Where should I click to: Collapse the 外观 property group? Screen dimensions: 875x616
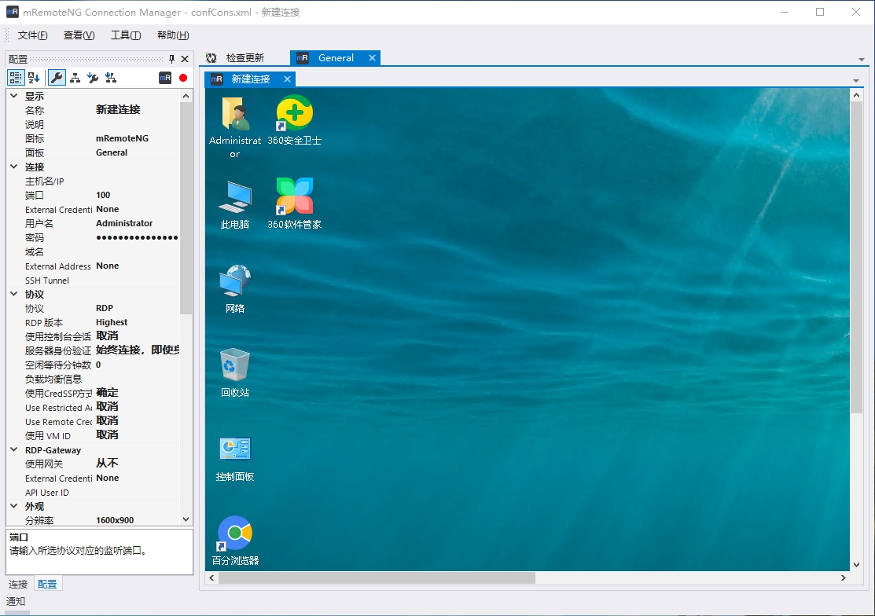click(x=14, y=506)
